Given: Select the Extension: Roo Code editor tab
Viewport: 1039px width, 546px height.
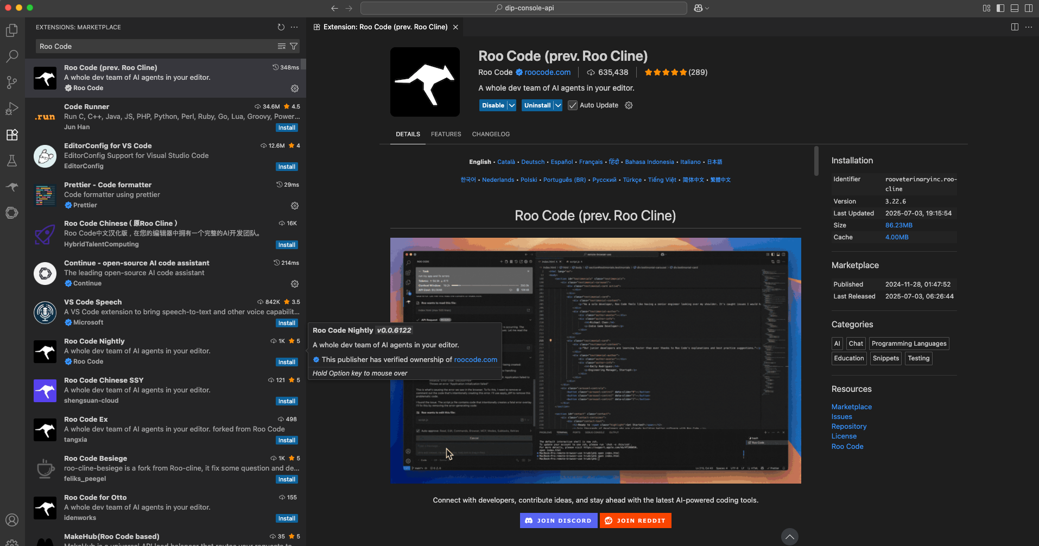Looking at the screenshot, I should 384,27.
